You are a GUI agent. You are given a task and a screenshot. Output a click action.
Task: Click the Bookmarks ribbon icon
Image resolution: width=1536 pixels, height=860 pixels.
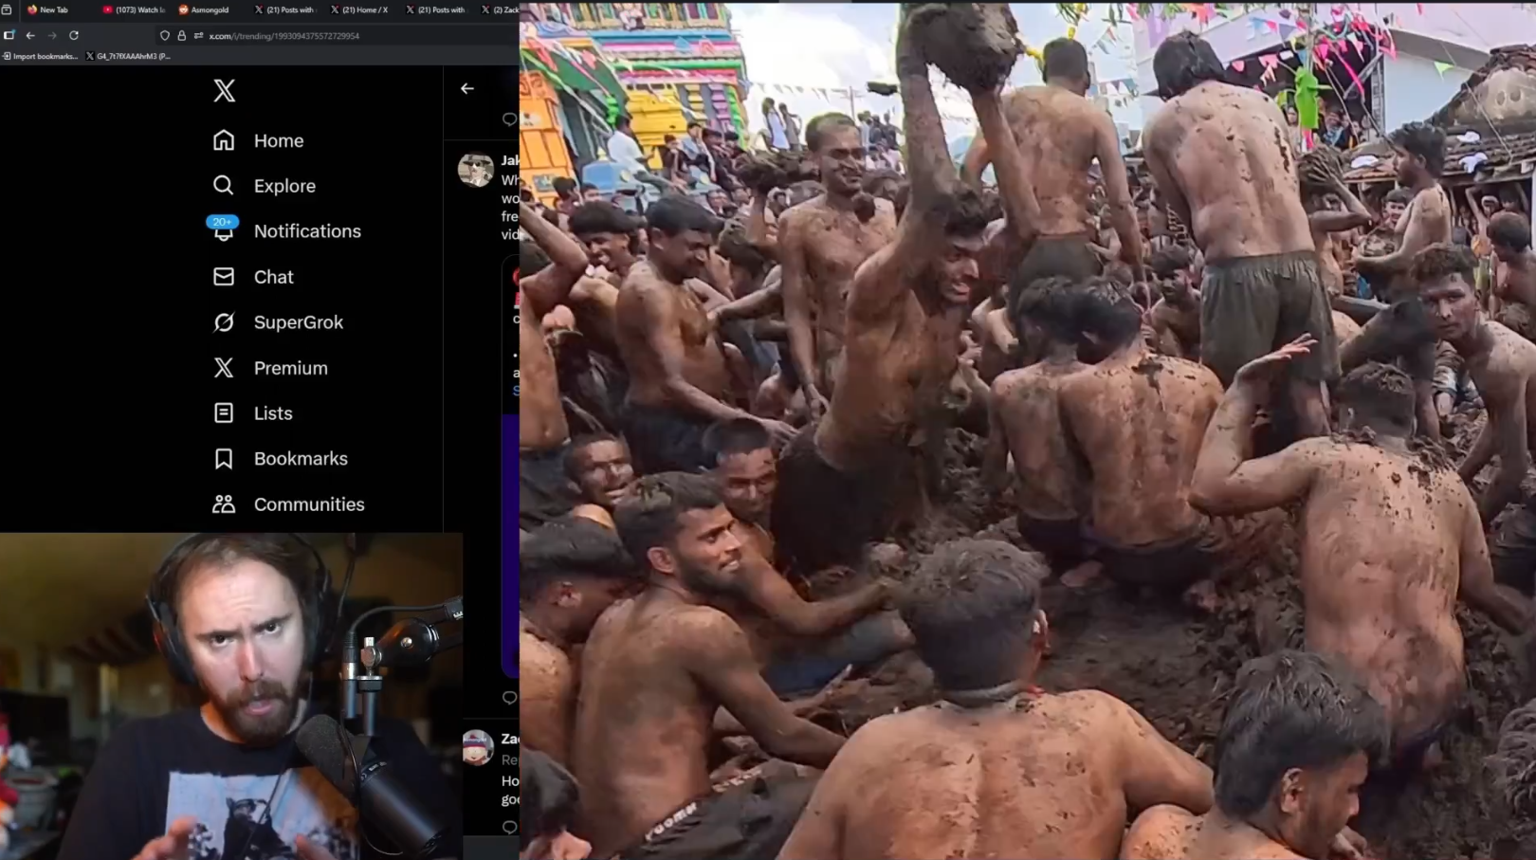coord(224,459)
